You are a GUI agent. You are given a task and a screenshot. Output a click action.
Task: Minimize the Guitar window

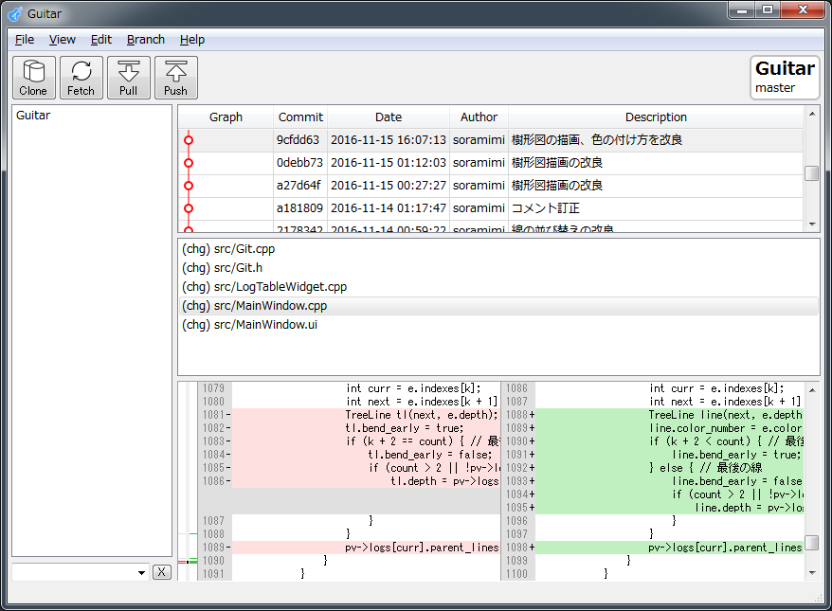[x=742, y=10]
